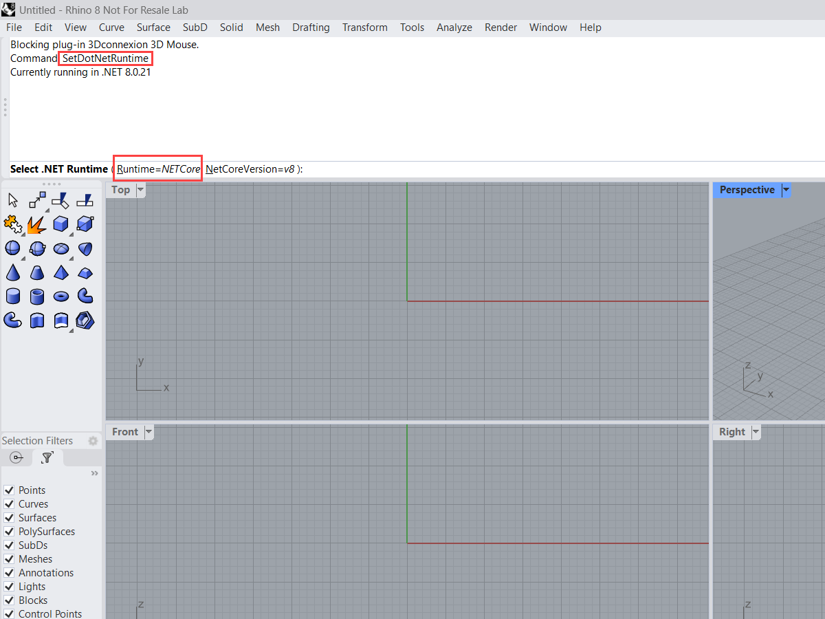Viewport: 825px width, 619px height.
Task: Select the Cone tool
Action: 13,272
